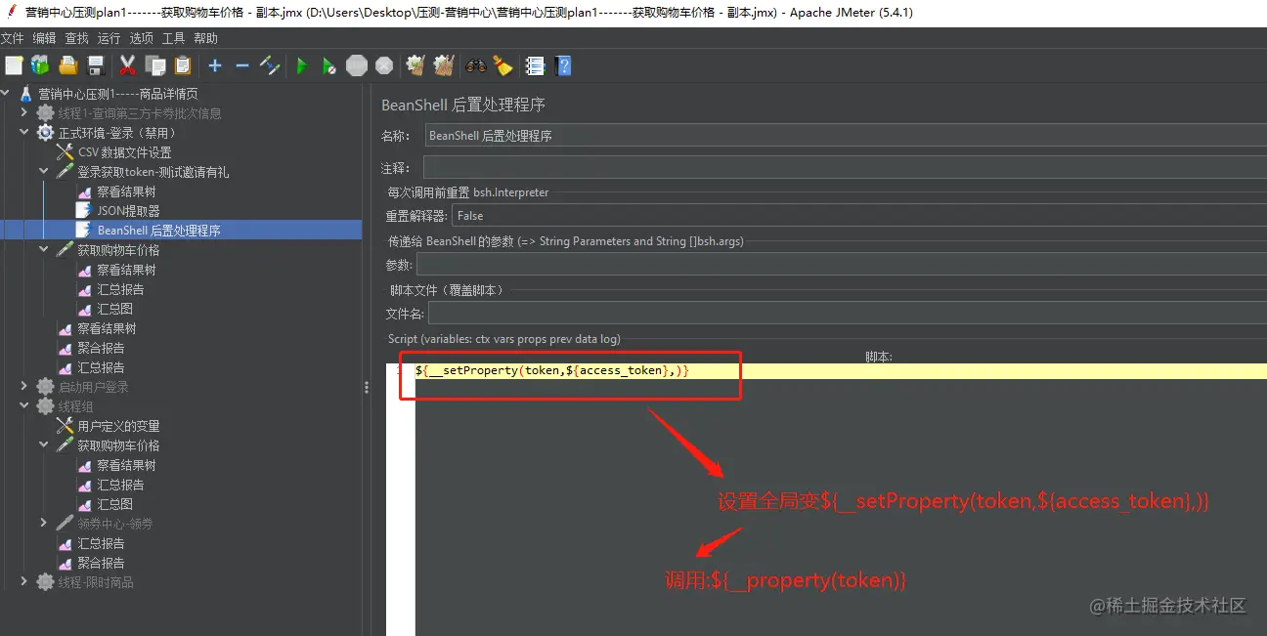Open the 选项 menu
Screen dimensions: 1267x636
pos(139,38)
